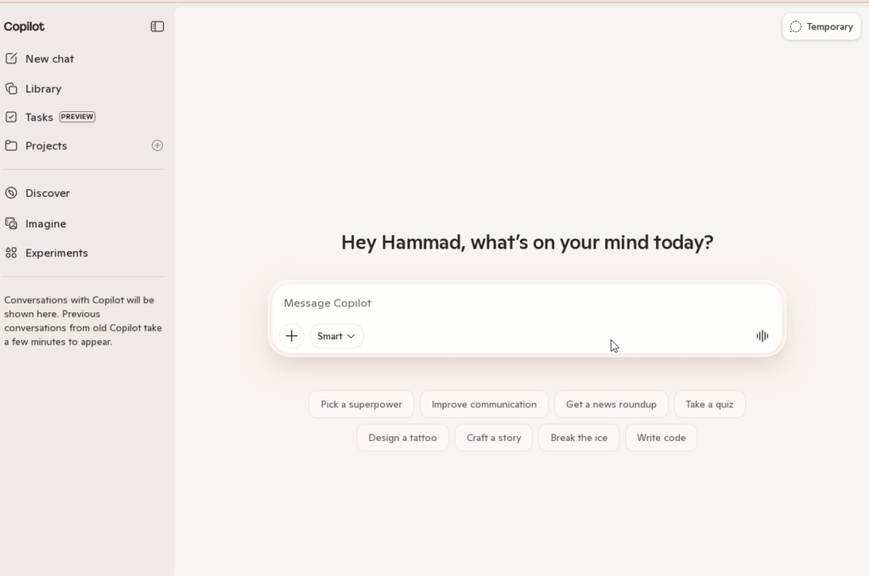
Task: Go to Library in the sidebar
Action: 43,88
